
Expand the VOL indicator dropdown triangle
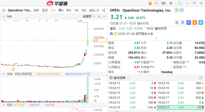point(4,74)
